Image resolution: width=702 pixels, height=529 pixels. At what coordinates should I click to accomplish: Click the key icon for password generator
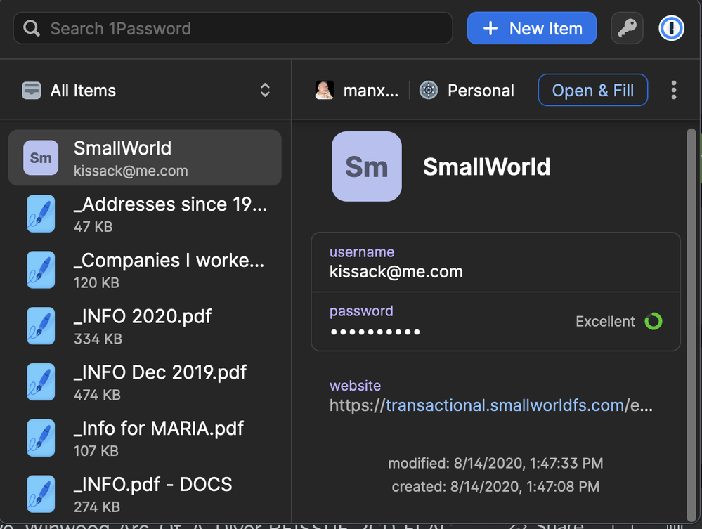coord(627,29)
